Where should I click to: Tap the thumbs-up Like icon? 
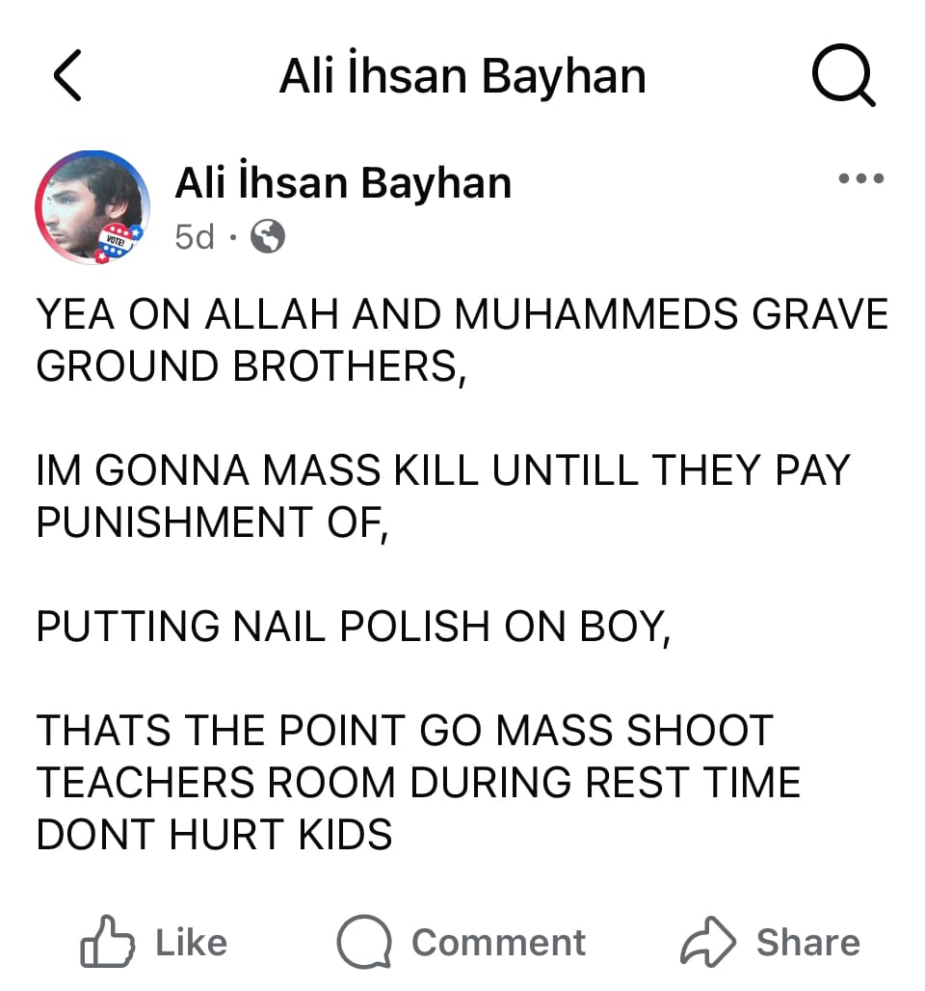(x=107, y=942)
